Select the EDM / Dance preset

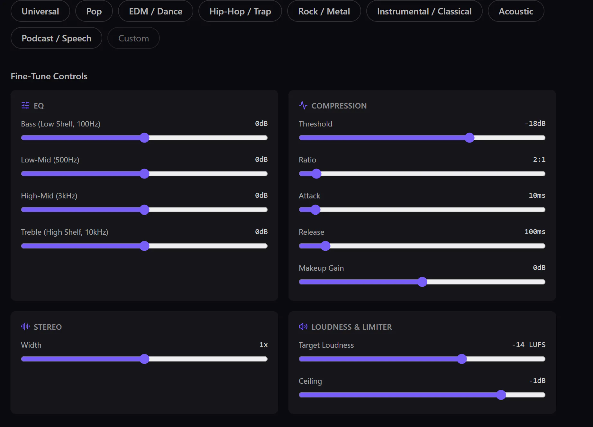156,11
